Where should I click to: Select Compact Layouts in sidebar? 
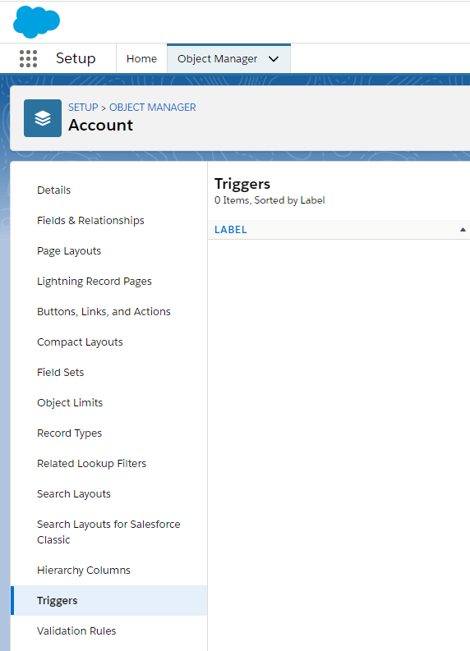tap(80, 342)
